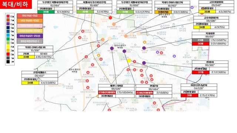Click the '4/3(75%)' value
This screenshot has height=133, width=237.
(220, 27)
